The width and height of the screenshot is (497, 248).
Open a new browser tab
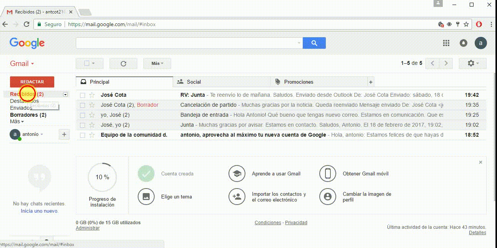click(84, 12)
